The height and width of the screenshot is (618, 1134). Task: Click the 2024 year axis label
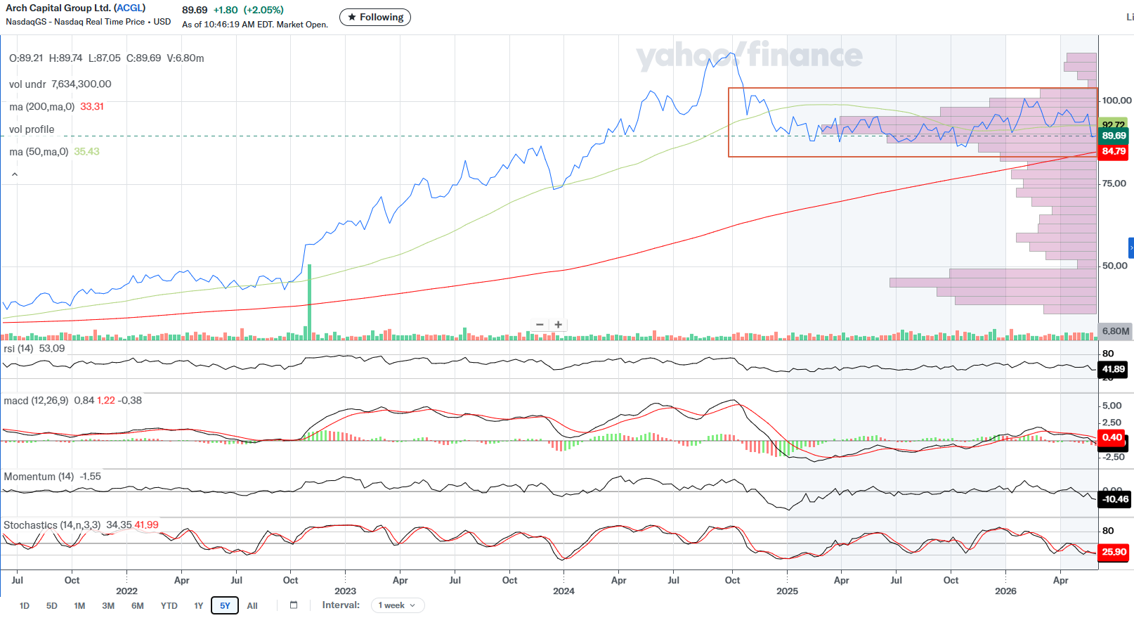point(563,591)
